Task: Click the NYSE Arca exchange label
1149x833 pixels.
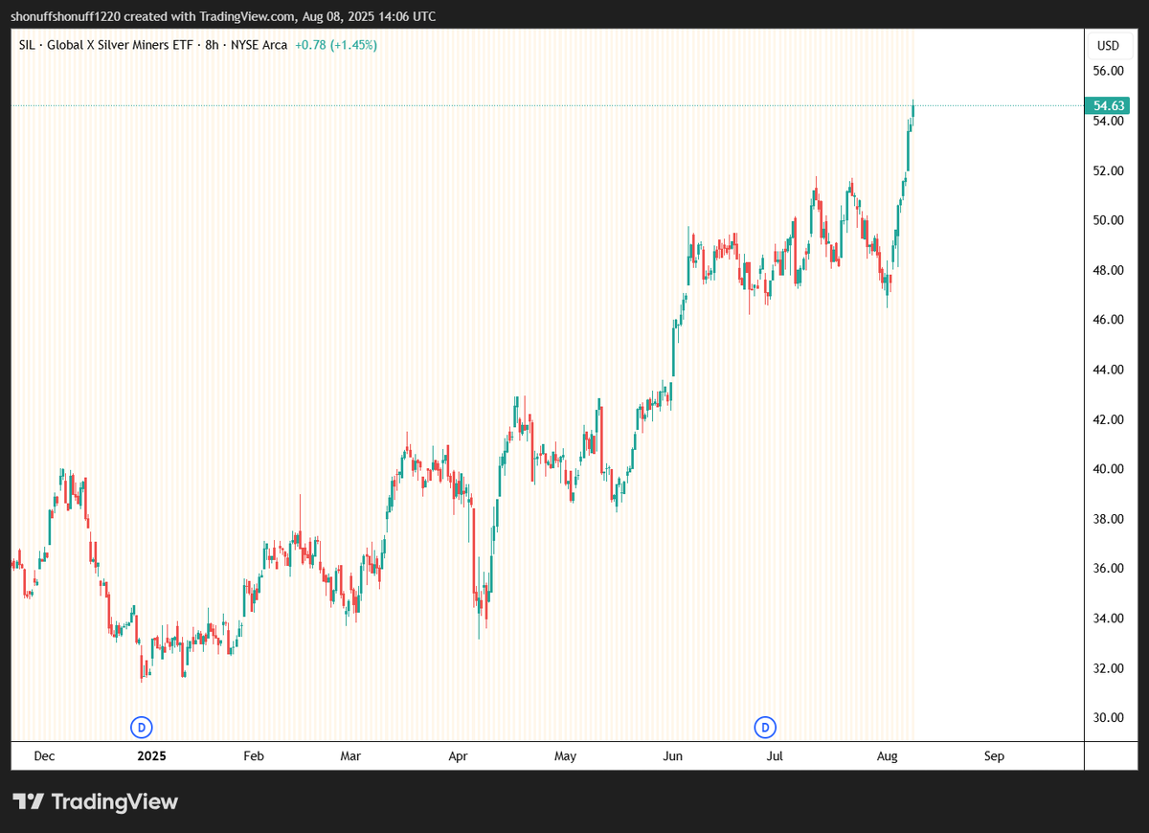Action: point(259,45)
